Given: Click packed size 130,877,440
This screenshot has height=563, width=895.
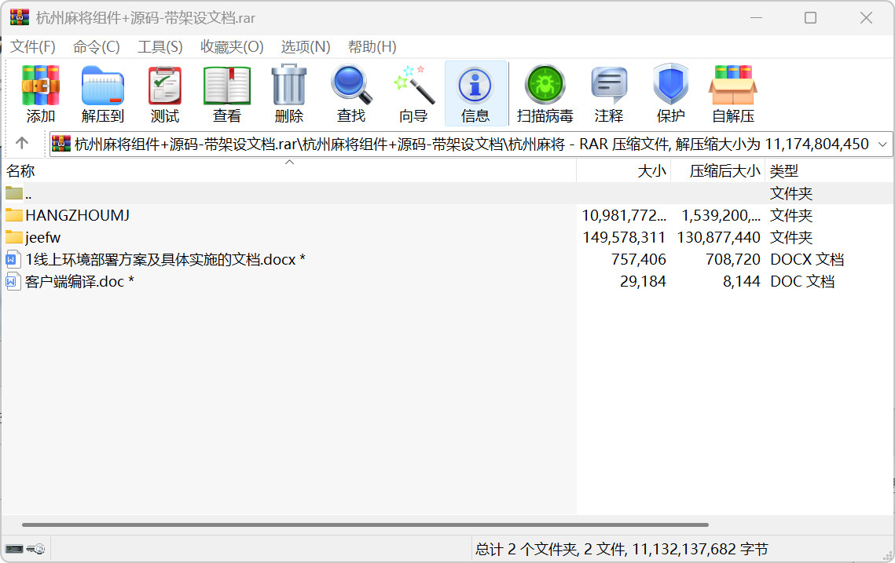Looking at the screenshot, I should [719, 237].
